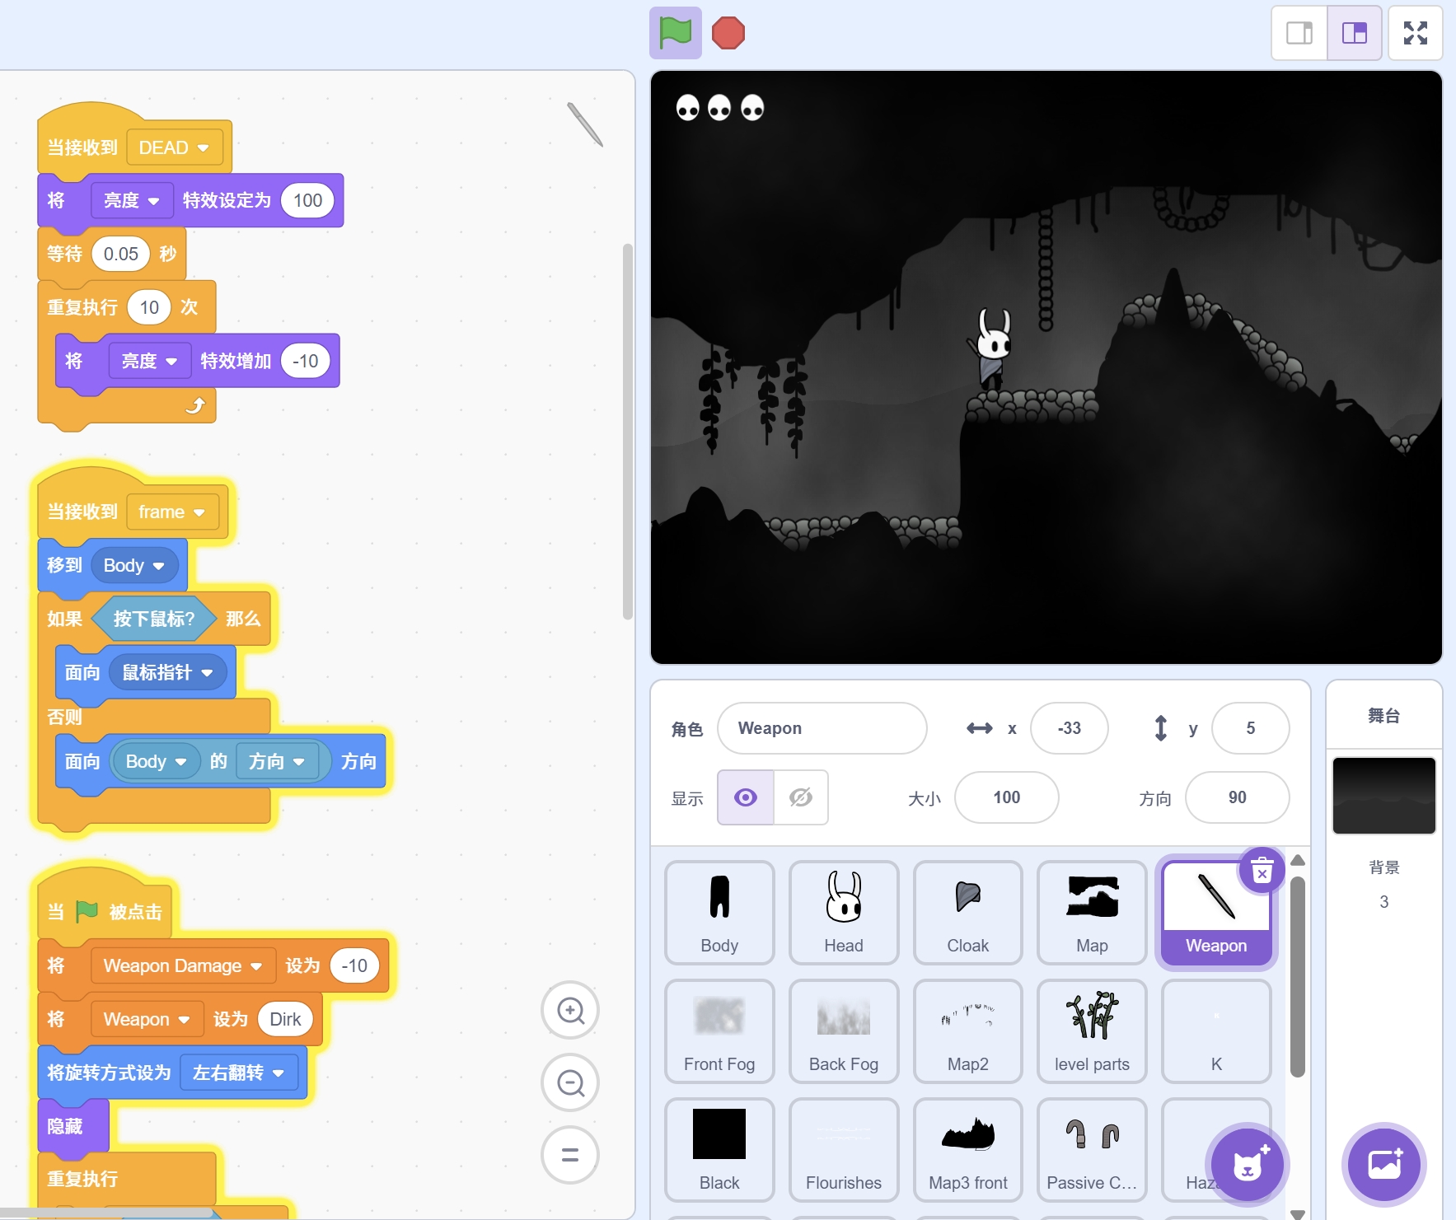The width and height of the screenshot is (1456, 1220).
Task: Select the Passive C… sprite
Action: tap(1092, 1150)
